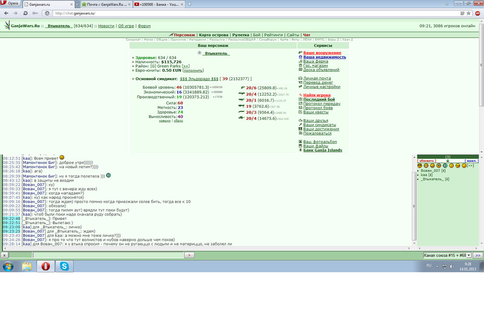Viewport: 484px width, 310px height.
Task: Click the house icon beside Ваша недвижимость
Action: (x=300, y=57)
